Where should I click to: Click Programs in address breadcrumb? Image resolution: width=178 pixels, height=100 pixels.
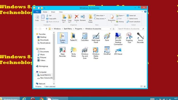(x=78, y=29)
